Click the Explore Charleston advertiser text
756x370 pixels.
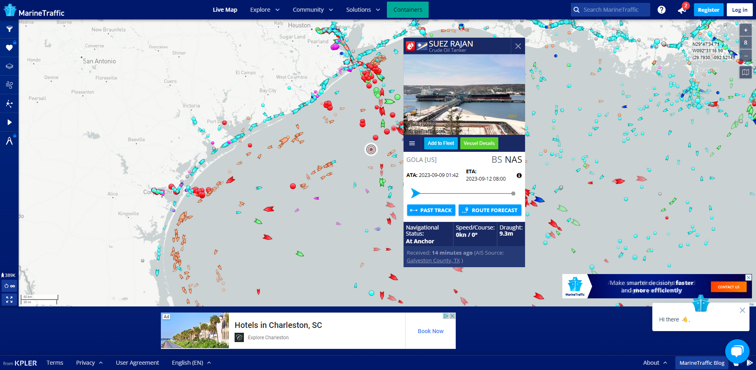[268, 338]
